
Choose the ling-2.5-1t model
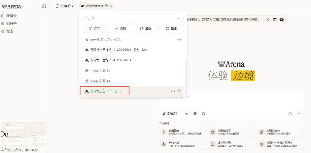point(133,81)
